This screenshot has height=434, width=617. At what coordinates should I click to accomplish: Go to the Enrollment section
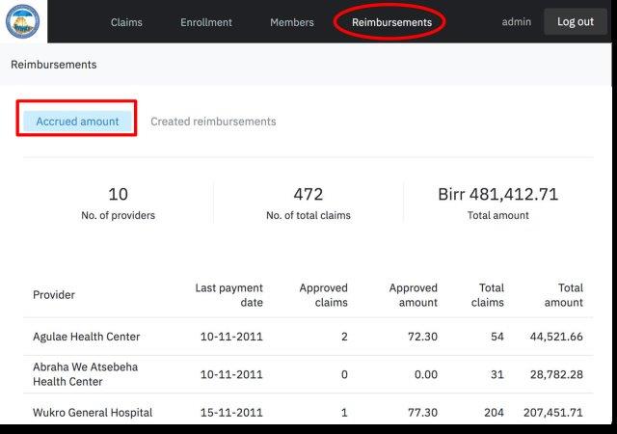pos(206,22)
